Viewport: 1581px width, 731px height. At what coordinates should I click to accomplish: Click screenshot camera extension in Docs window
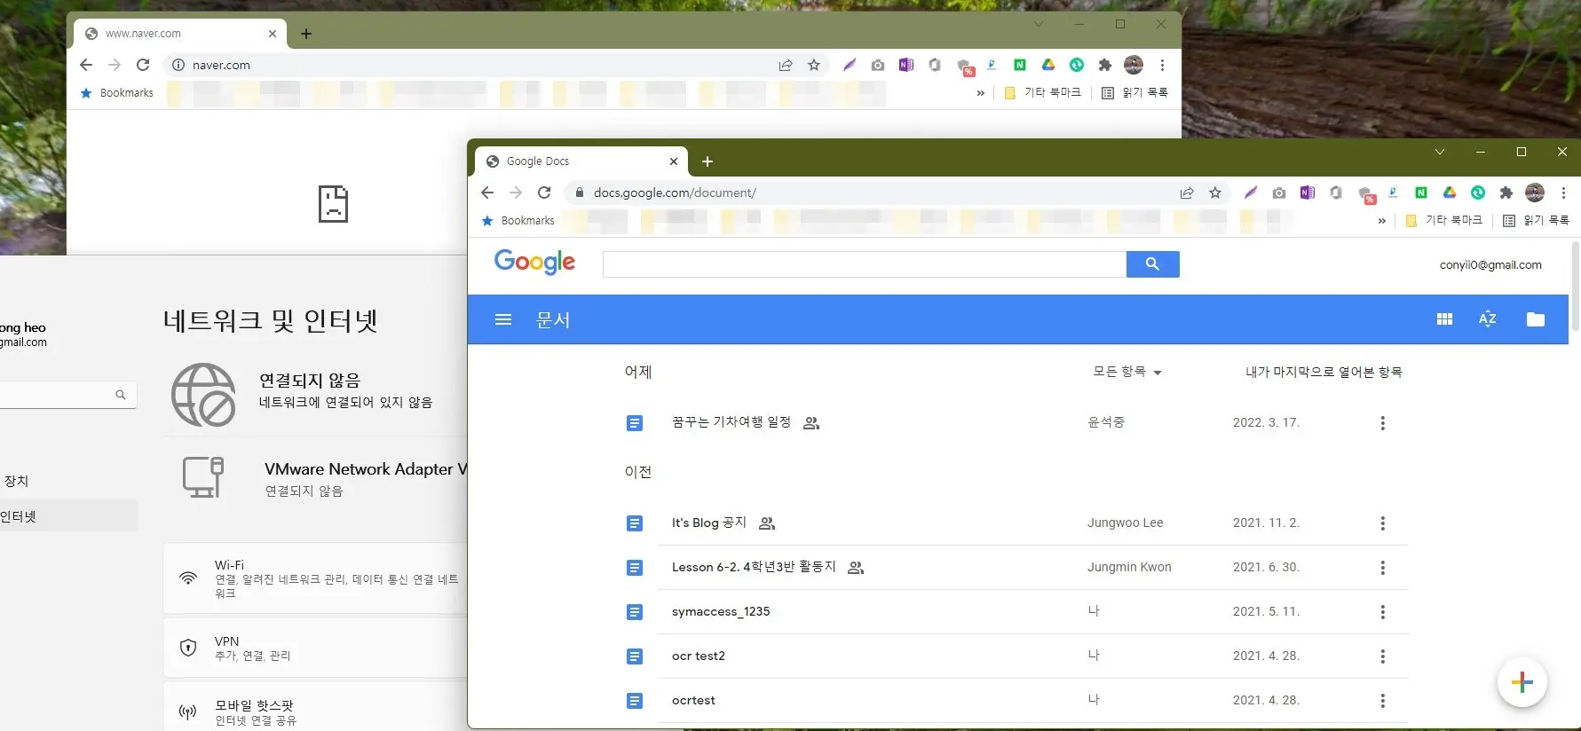tap(1279, 193)
